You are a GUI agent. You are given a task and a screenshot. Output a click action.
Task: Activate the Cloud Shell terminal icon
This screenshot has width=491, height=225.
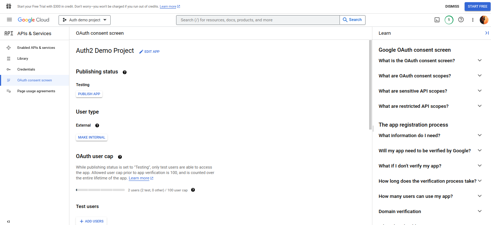pyautogui.click(x=437, y=20)
